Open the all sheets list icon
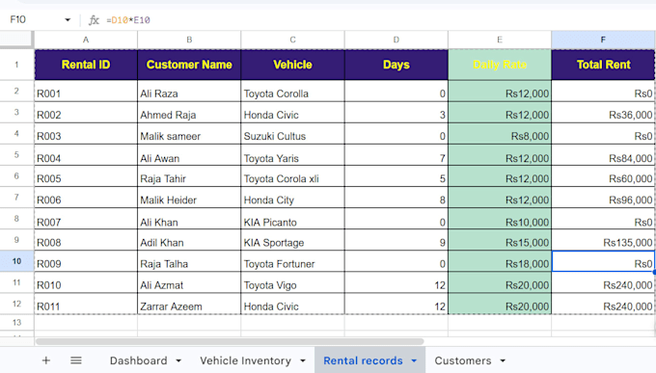Viewport: 656px width, 373px height. click(75, 360)
